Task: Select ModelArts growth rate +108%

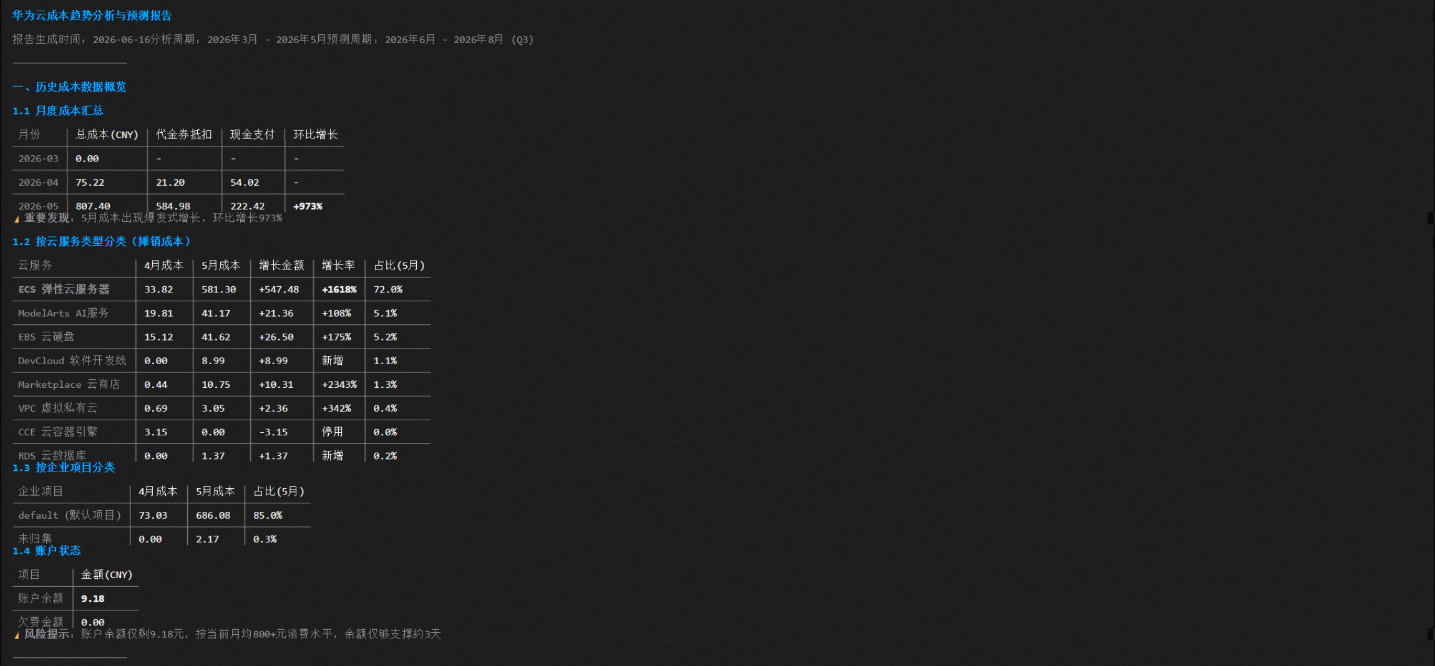Action: click(x=337, y=313)
